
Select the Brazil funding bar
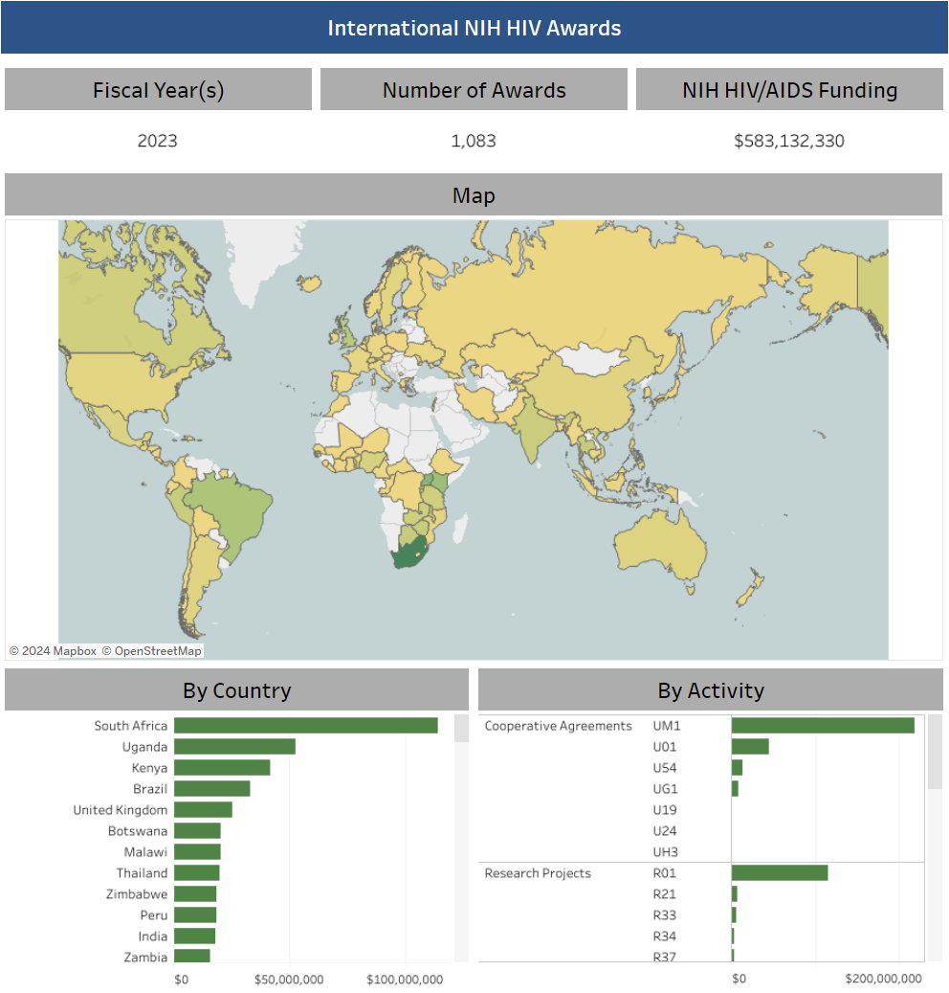tap(212, 788)
